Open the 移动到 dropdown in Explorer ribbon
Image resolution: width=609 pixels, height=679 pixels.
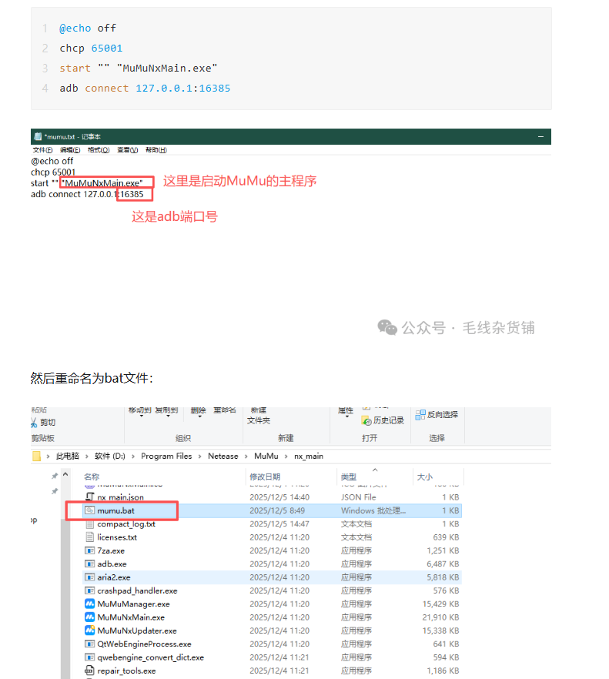140,410
